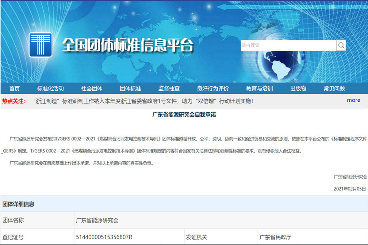Image resolution: width=368 pixels, height=245 pixels.
Task: Click the 广东省能源研究会自我承诺 heading
Action: (184, 115)
